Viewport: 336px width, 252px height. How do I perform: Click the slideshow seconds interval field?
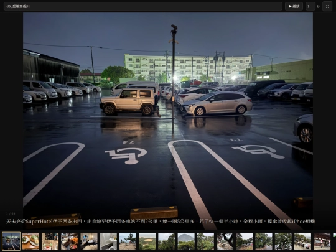pos(310,6)
